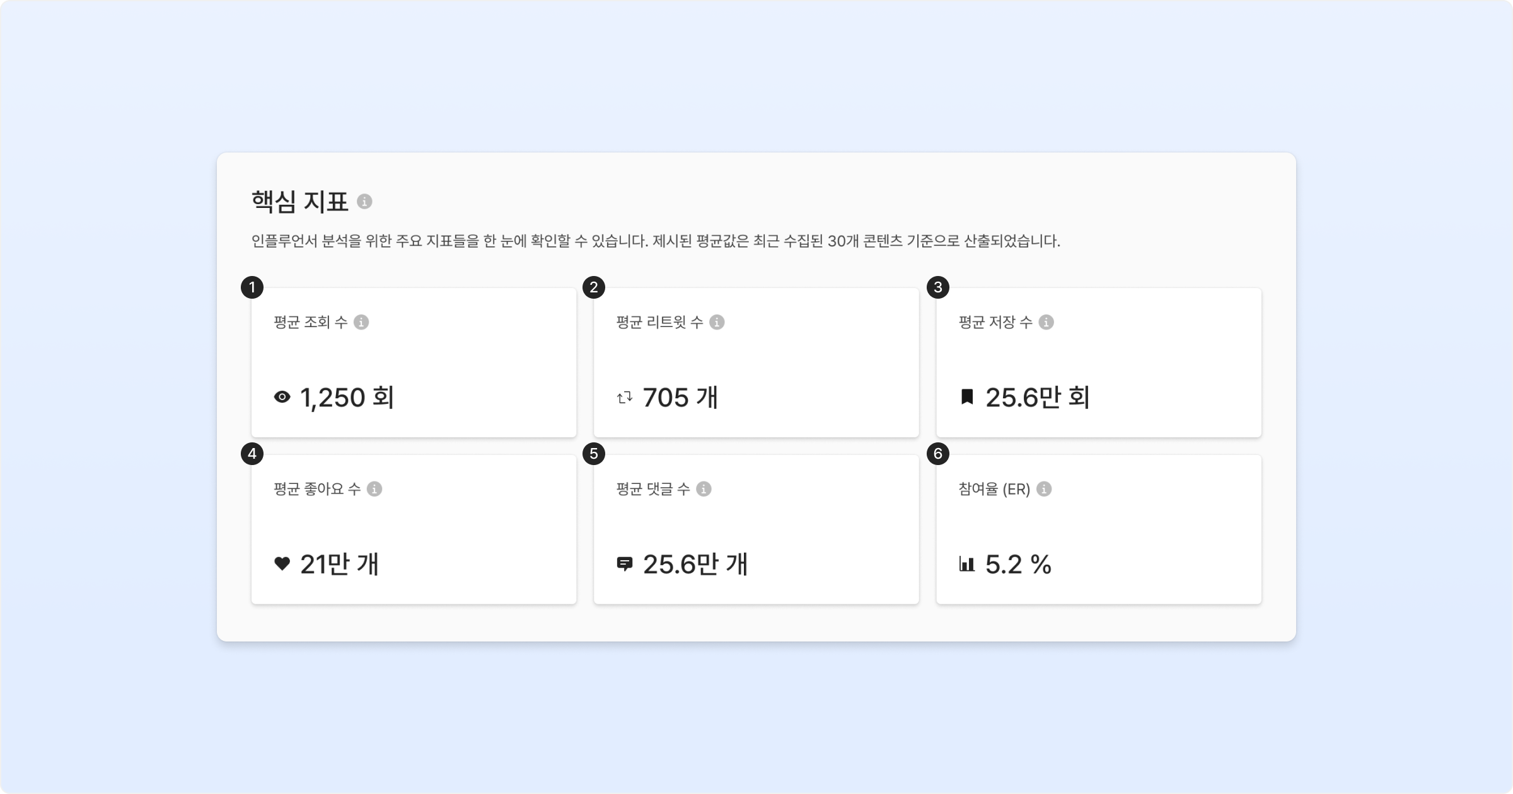Click the 핵심 지표 heading text
Screen dimensions: 1513x794
(x=300, y=202)
